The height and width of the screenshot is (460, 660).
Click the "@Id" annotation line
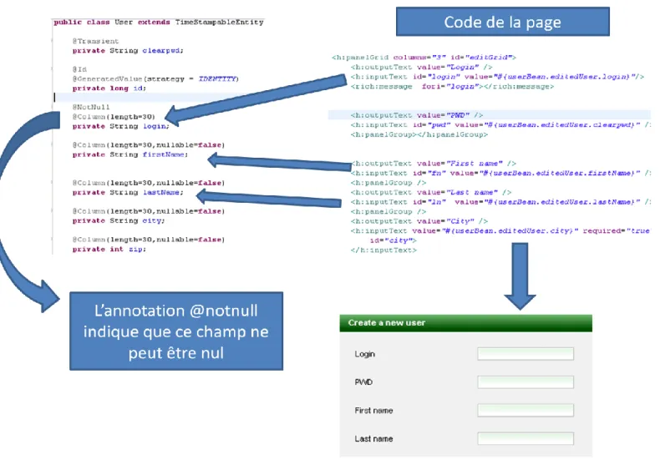coord(79,69)
